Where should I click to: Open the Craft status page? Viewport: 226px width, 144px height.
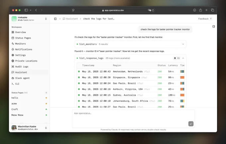[x=29, y=109]
